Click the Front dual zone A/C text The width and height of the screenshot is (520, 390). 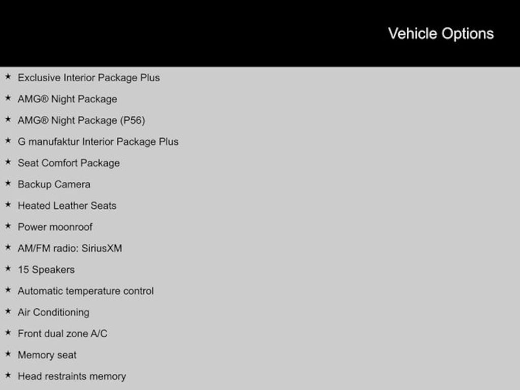click(x=62, y=334)
